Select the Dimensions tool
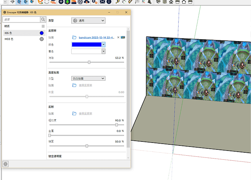 (124, 2)
